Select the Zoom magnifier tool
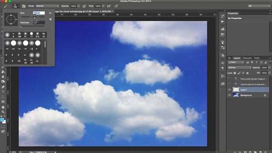Viewport: 272px width, 153px height. point(3,112)
